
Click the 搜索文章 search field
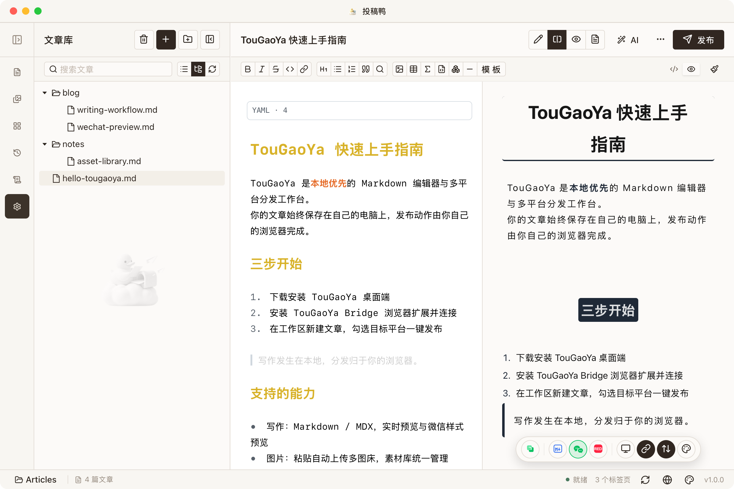[108, 69]
